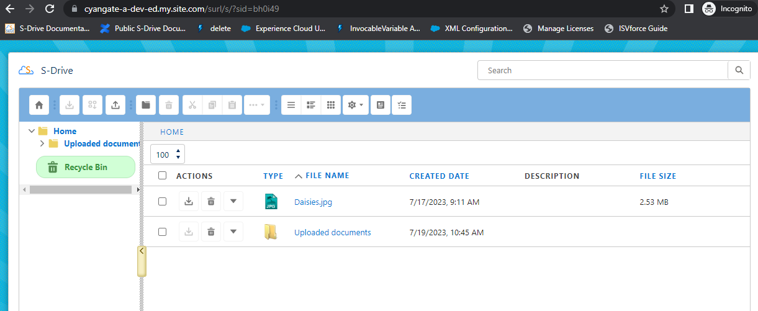Delete Daisies.jpg using its trash icon
The image size is (758, 311).
coord(211,201)
